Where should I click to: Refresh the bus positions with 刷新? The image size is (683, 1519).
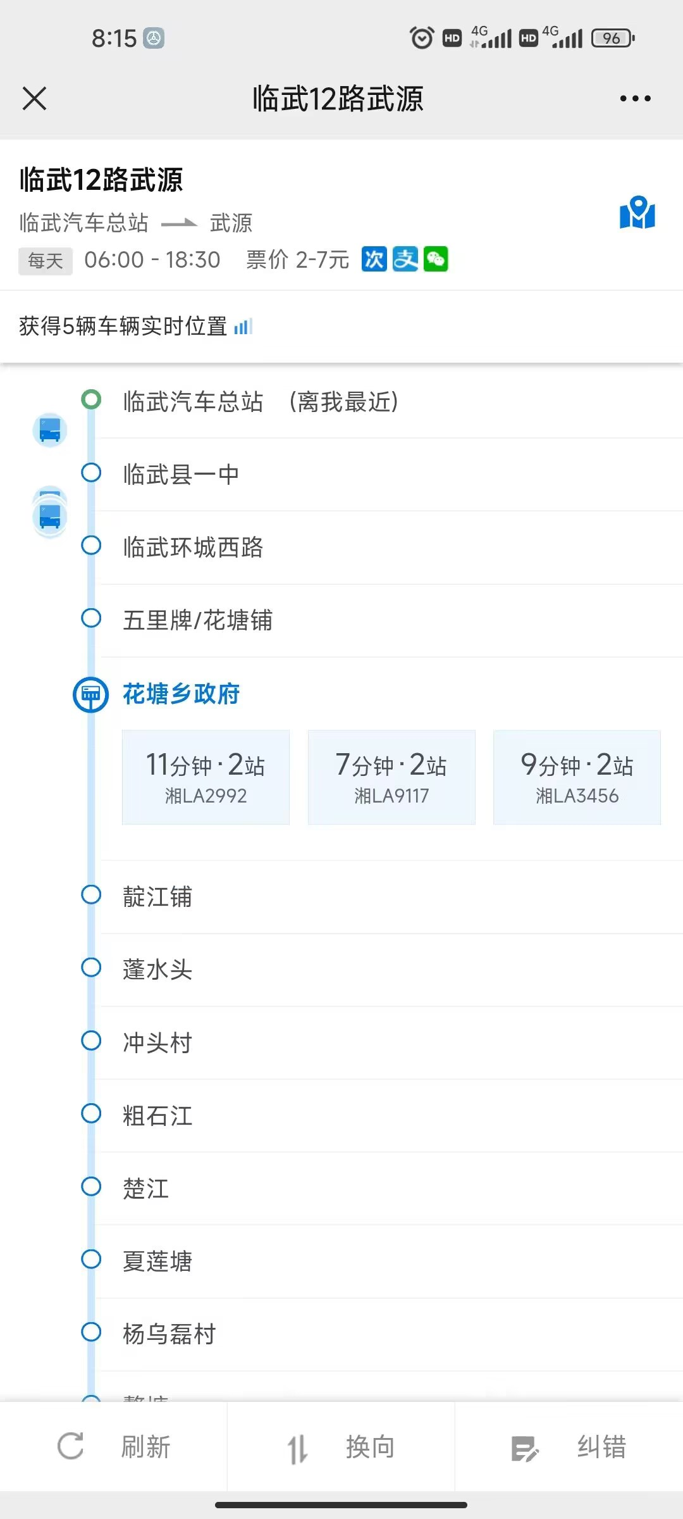click(114, 1447)
